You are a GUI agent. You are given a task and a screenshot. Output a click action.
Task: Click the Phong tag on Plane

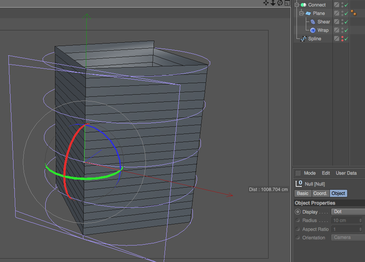tap(354, 13)
